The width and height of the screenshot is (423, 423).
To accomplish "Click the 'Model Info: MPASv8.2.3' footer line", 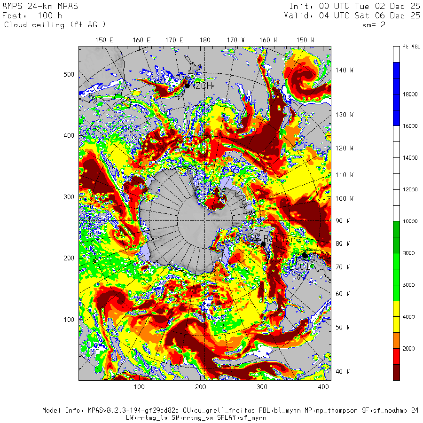I will (230, 411).
